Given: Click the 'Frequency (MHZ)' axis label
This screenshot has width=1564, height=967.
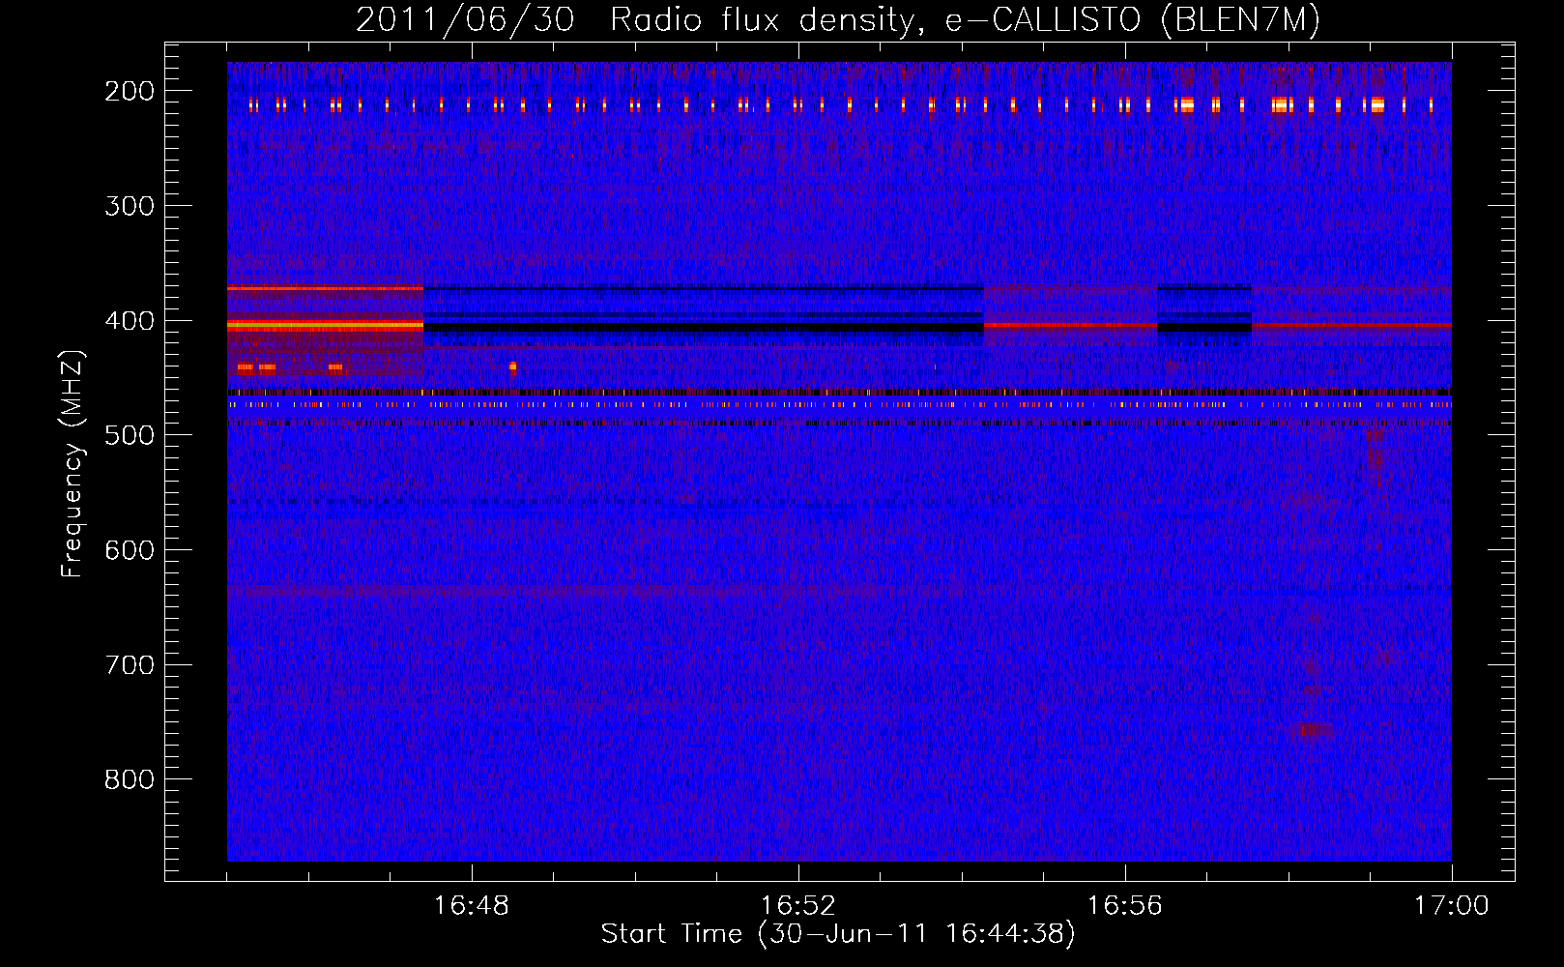Looking at the screenshot, I should 72,463.
